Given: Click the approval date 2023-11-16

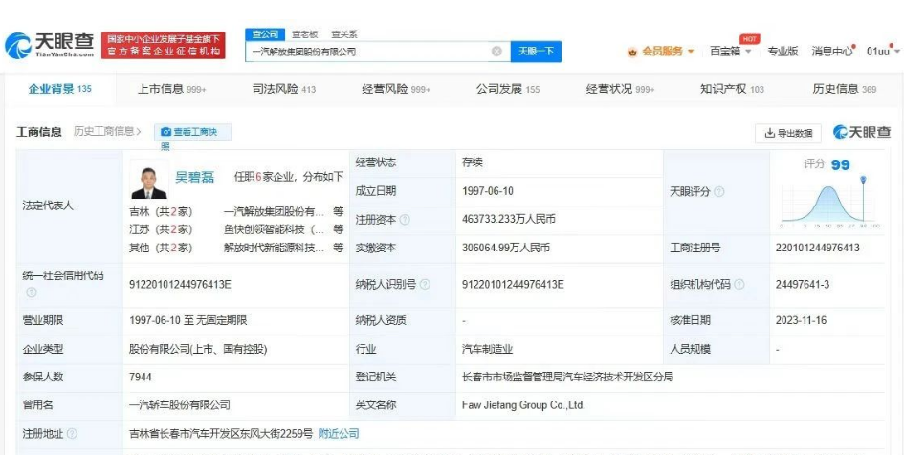Looking at the screenshot, I should [802, 320].
